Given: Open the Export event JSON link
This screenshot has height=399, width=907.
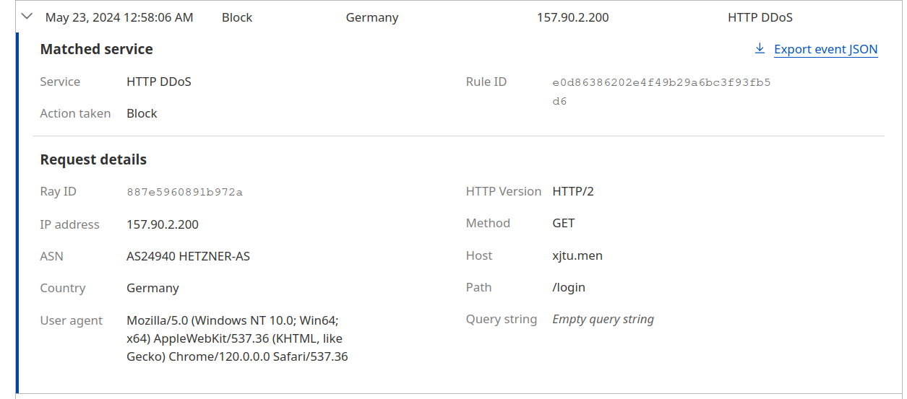Looking at the screenshot, I should pos(825,50).
